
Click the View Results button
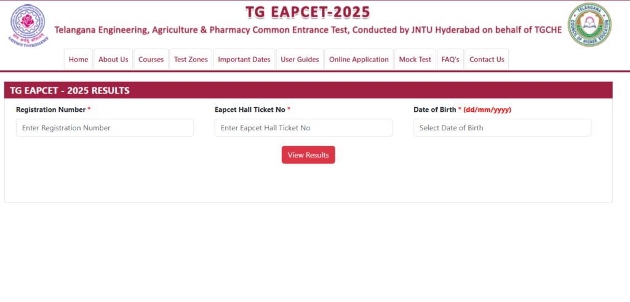pyautogui.click(x=308, y=155)
